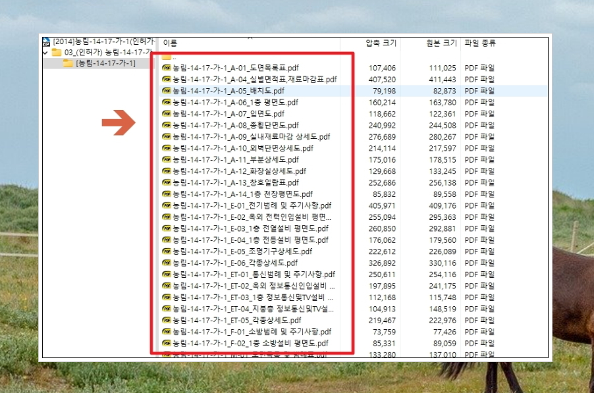
Task: Click PDF icon of A-04_실별면적표 file
Action: coord(167,79)
